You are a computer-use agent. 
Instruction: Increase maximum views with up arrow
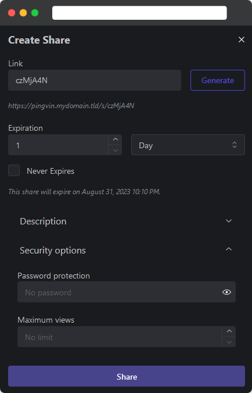pos(229,331)
